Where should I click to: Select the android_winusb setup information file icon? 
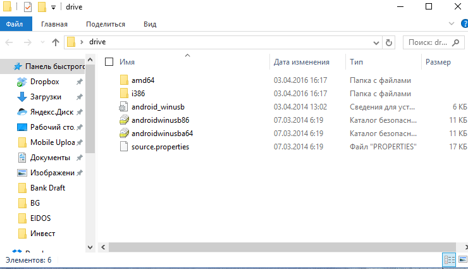click(123, 107)
